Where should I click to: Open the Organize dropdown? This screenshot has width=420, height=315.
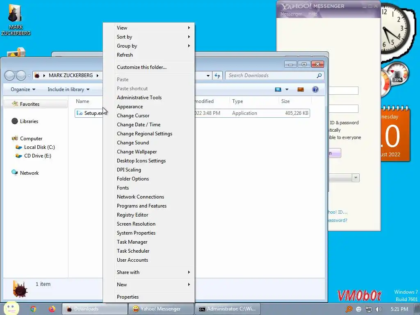23,89
